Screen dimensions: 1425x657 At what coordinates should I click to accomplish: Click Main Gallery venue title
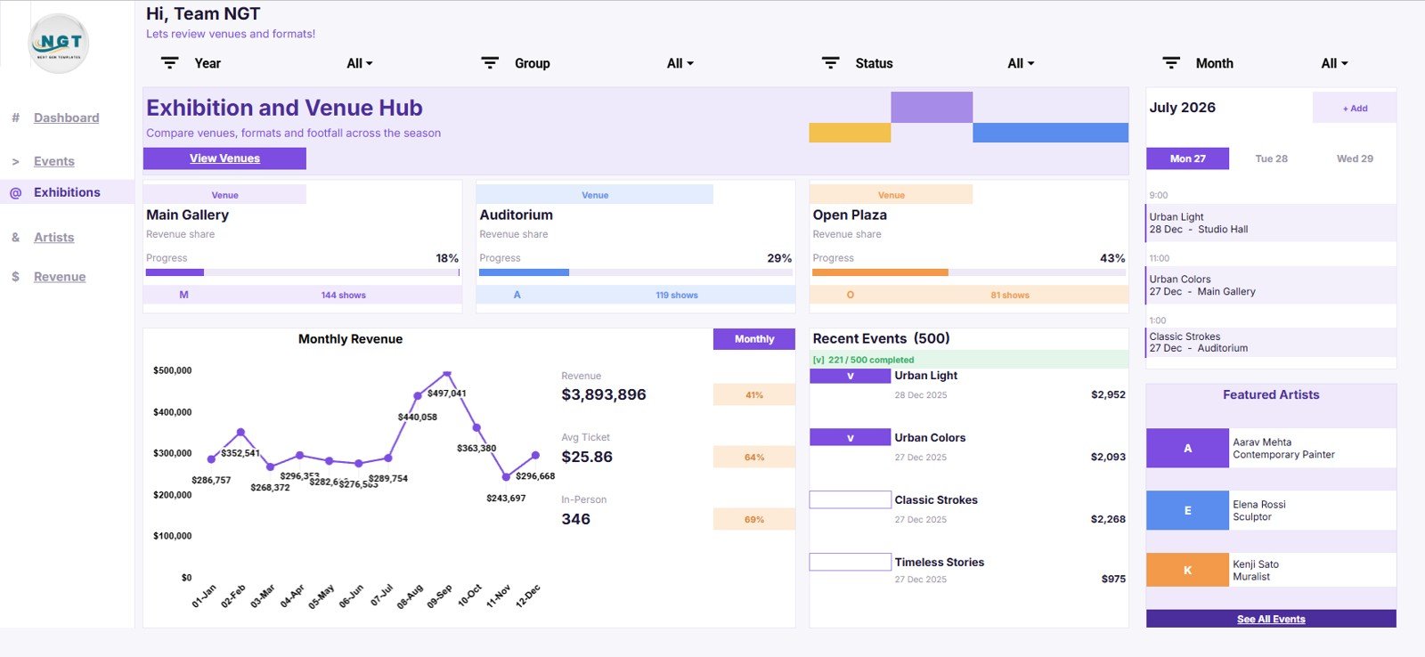click(x=187, y=215)
